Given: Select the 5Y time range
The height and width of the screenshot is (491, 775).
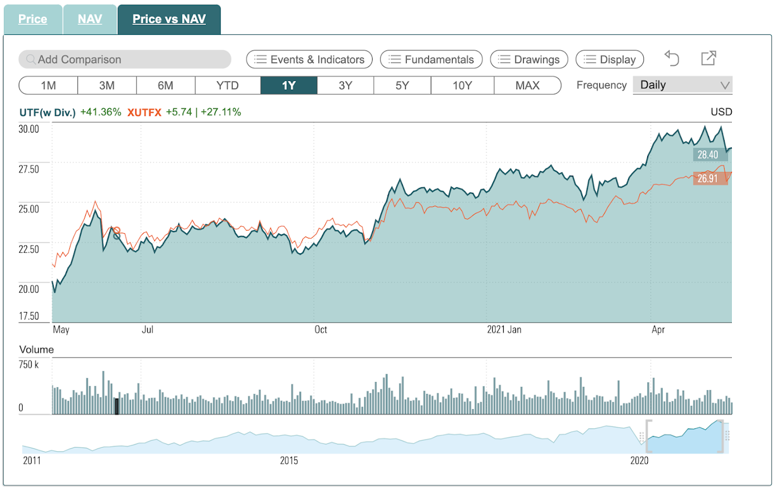Looking at the screenshot, I should 402,85.
